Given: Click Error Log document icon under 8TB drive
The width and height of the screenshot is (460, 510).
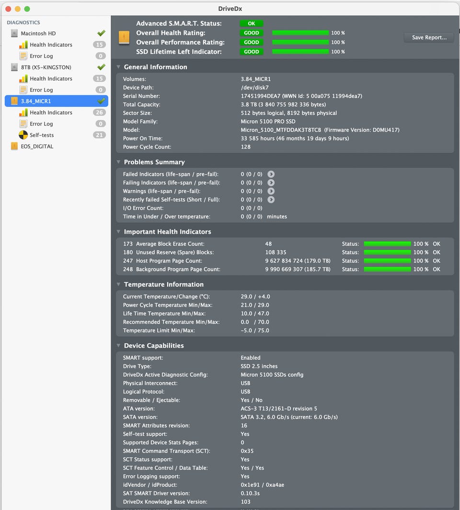Looking at the screenshot, I should tap(23, 90).
